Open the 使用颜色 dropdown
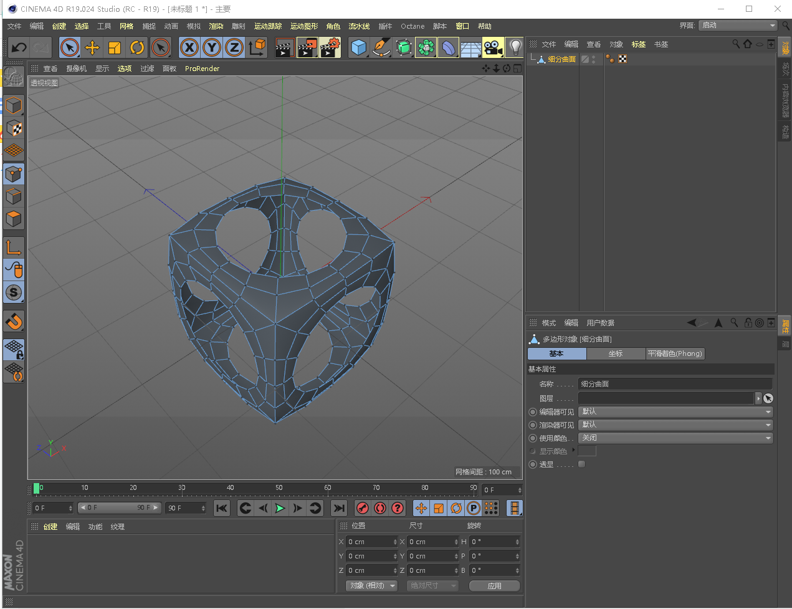792x609 pixels. pyautogui.click(x=675, y=438)
